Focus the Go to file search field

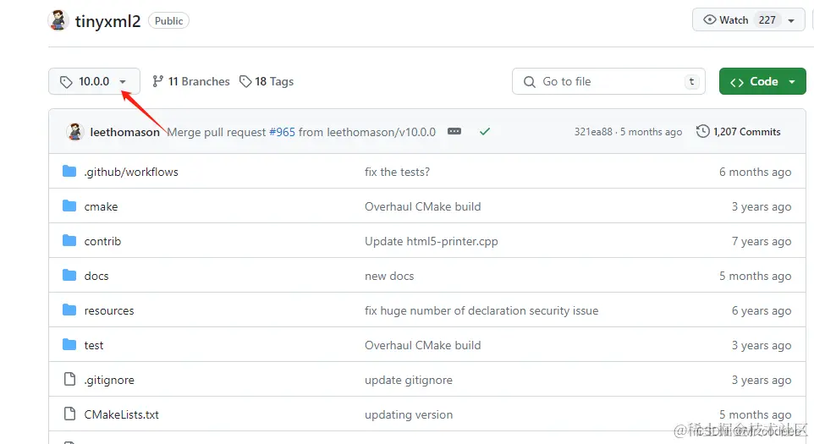pos(608,81)
